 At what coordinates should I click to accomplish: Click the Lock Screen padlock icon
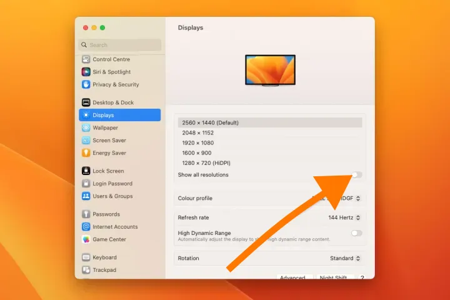coord(86,171)
